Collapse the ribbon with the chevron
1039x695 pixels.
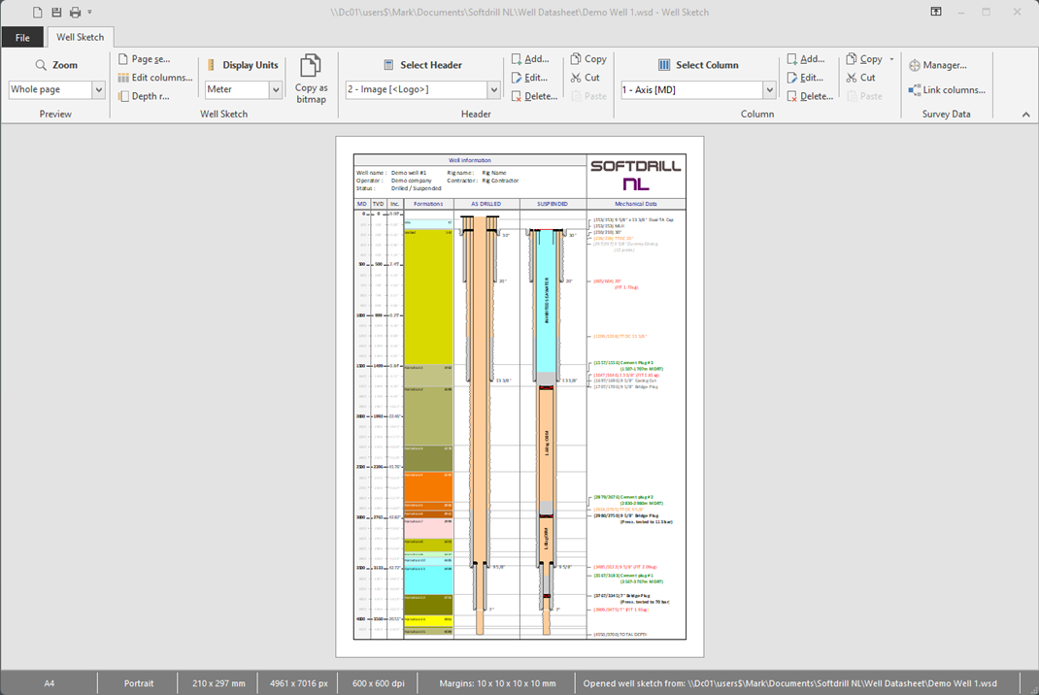click(x=1026, y=115)
